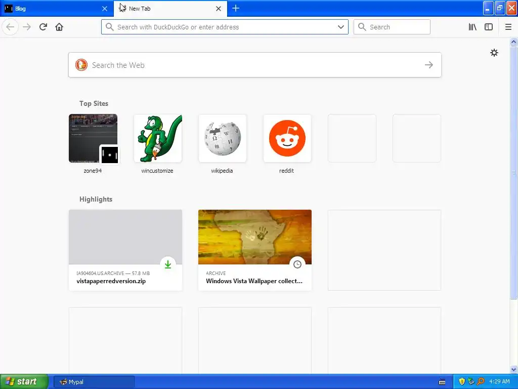
Task: Click the Search the Web box
Action: (x=255, y=65)
